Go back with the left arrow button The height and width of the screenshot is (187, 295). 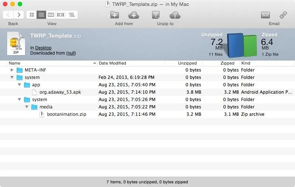(x=8, y=15)
